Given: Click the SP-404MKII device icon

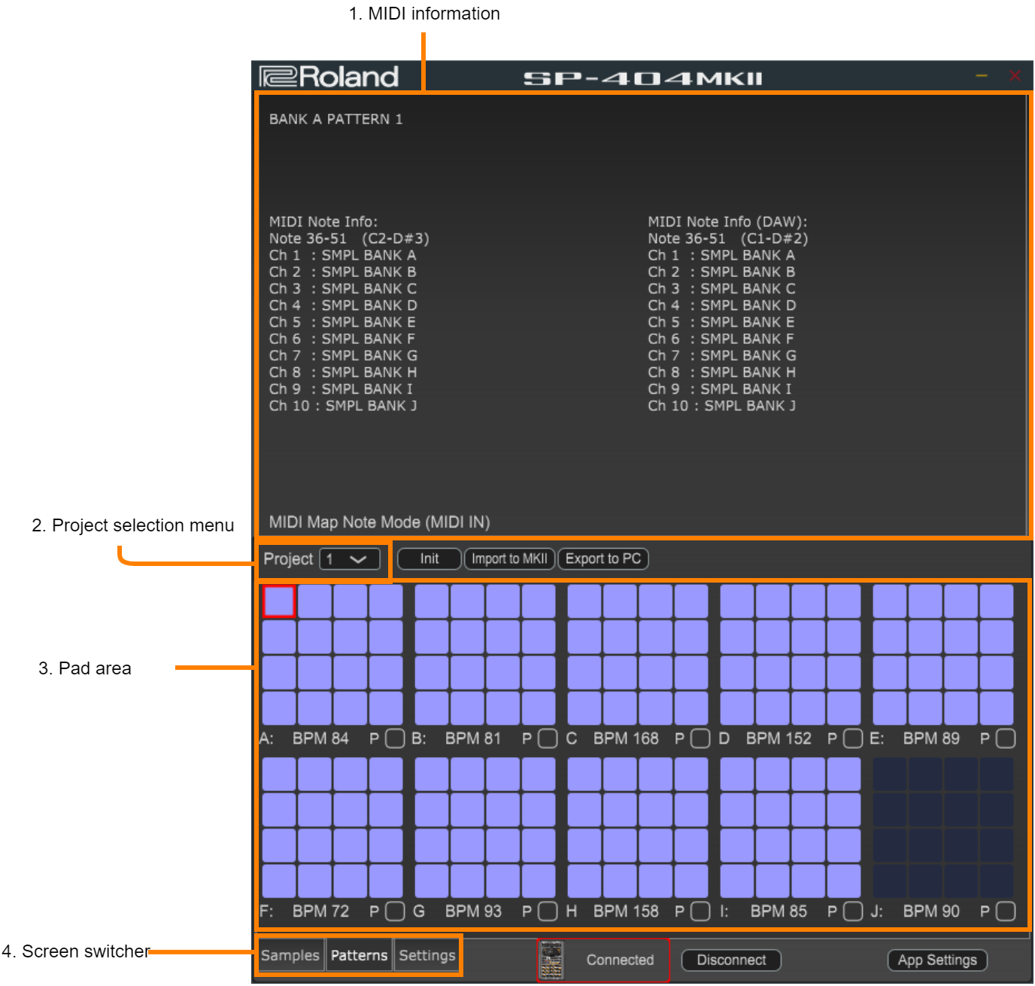Looking at the screenshot, I should (x=551, y=960).
